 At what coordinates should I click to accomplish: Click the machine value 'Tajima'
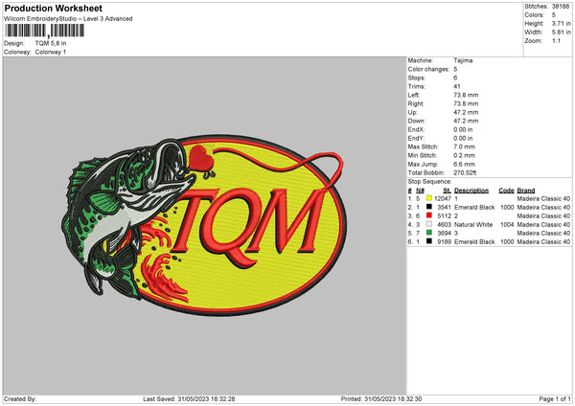[463, 60]
